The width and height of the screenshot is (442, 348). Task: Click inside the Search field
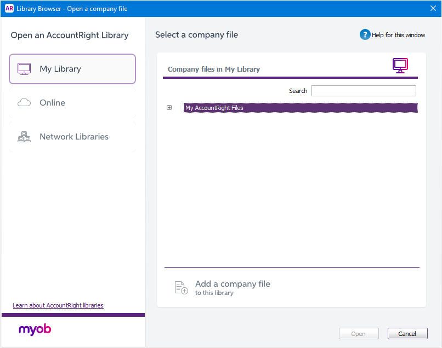point(363,90)
